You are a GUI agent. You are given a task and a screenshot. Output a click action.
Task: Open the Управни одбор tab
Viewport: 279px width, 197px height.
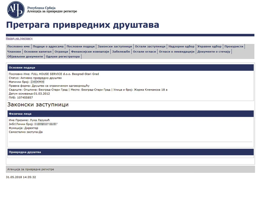pyautogui.click(x=209, y=46)
